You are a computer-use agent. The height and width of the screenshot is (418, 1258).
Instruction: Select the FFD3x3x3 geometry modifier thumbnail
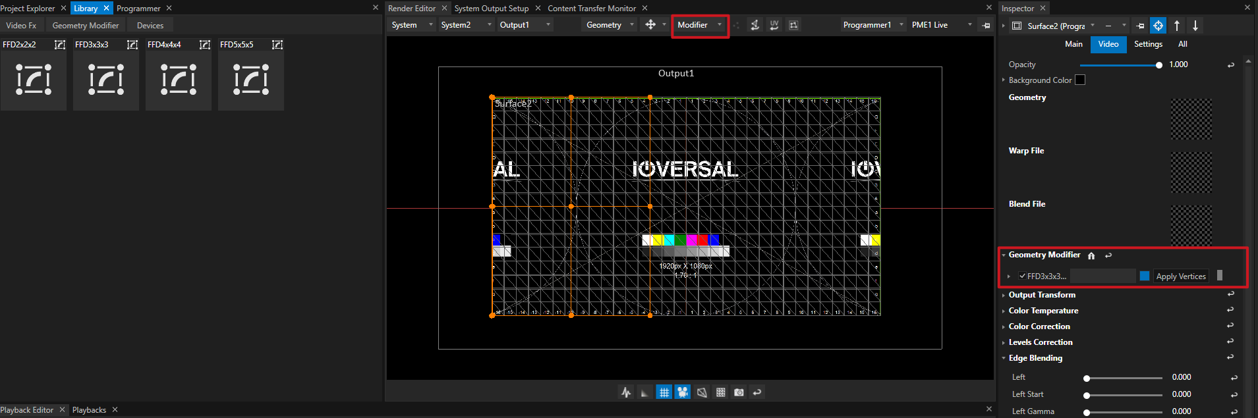(106, 80)
